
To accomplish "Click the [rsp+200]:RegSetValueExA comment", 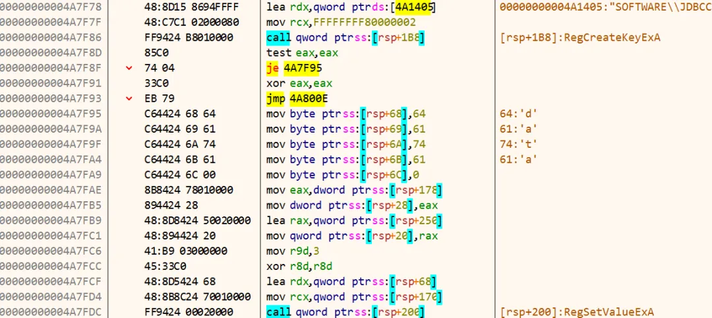I will [577, 312].
